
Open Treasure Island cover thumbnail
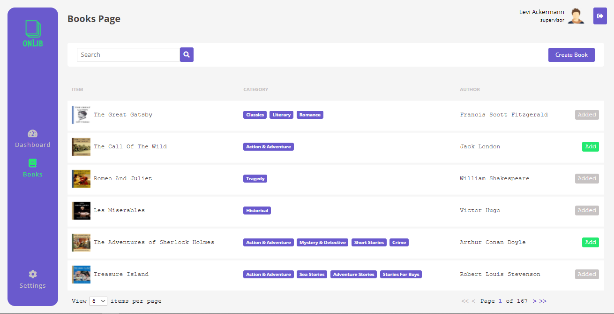(81, 274)
